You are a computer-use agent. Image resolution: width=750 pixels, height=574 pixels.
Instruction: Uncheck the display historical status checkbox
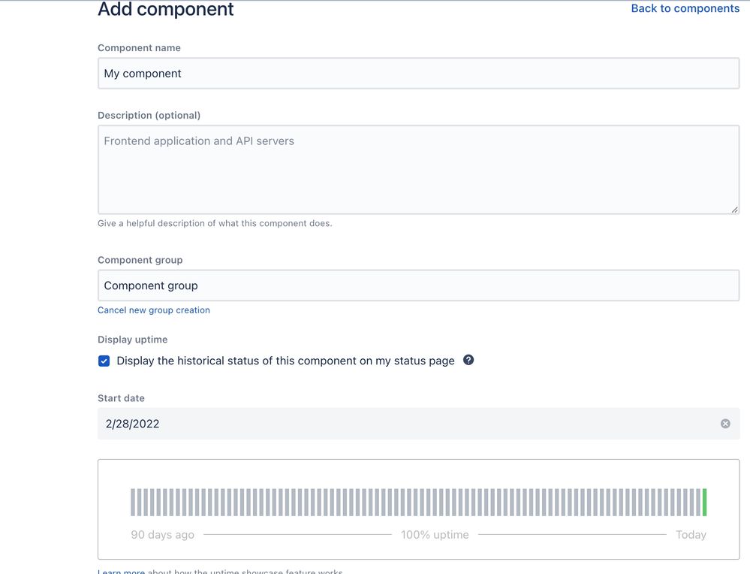(104, 361)
